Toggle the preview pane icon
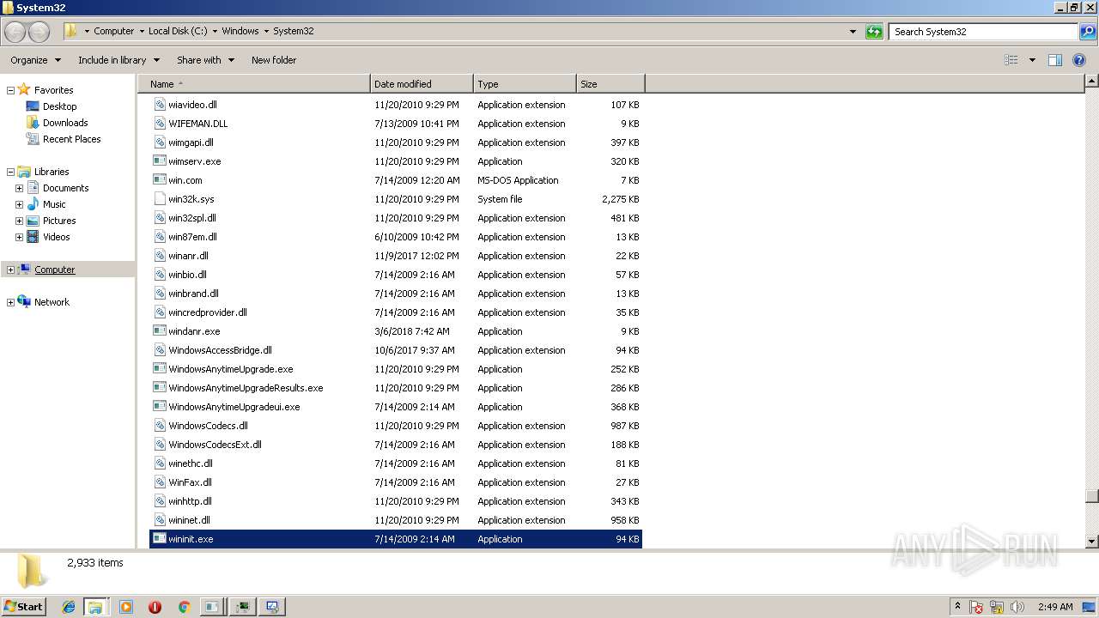The width and height of the screenshot is (1099, 618). click(1055, 60)
